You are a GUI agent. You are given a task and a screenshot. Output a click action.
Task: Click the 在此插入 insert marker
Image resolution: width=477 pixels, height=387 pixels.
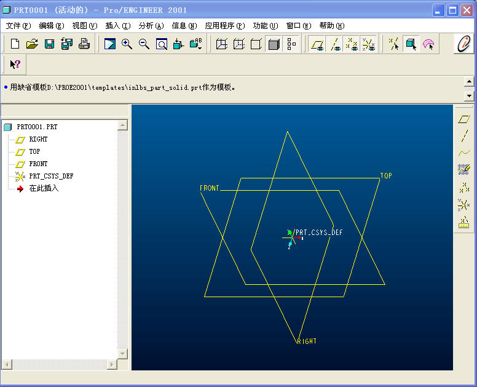point(44,188)
